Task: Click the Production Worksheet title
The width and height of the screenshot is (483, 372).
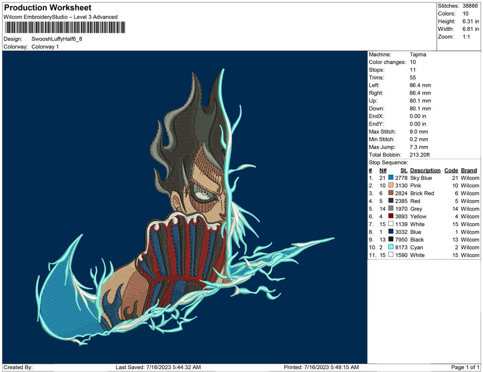Action: tap(48, 8)
